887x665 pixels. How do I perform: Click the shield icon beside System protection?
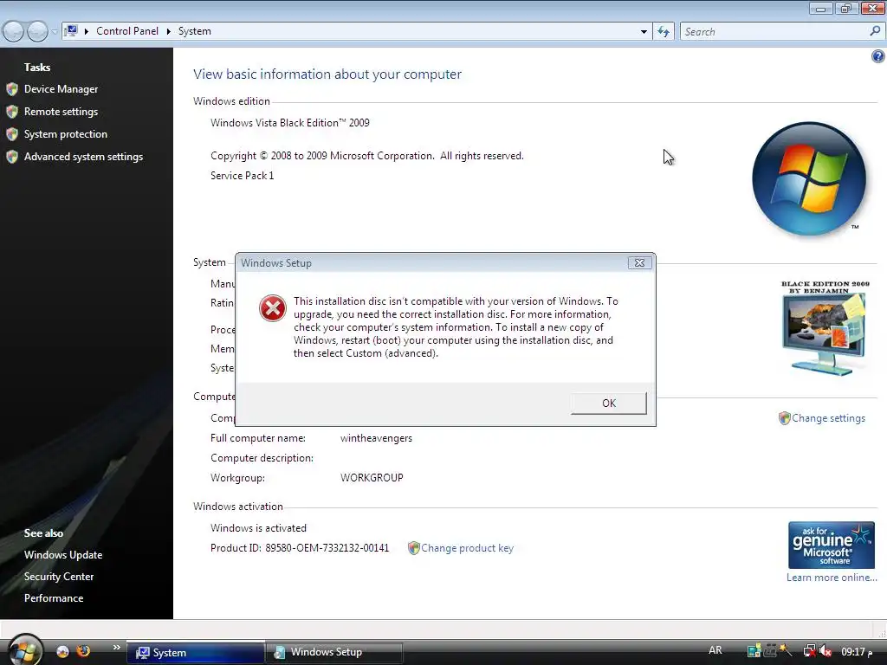pos(12,134)
